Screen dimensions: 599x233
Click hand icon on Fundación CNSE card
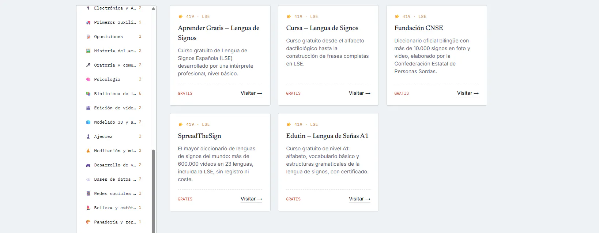397,16
